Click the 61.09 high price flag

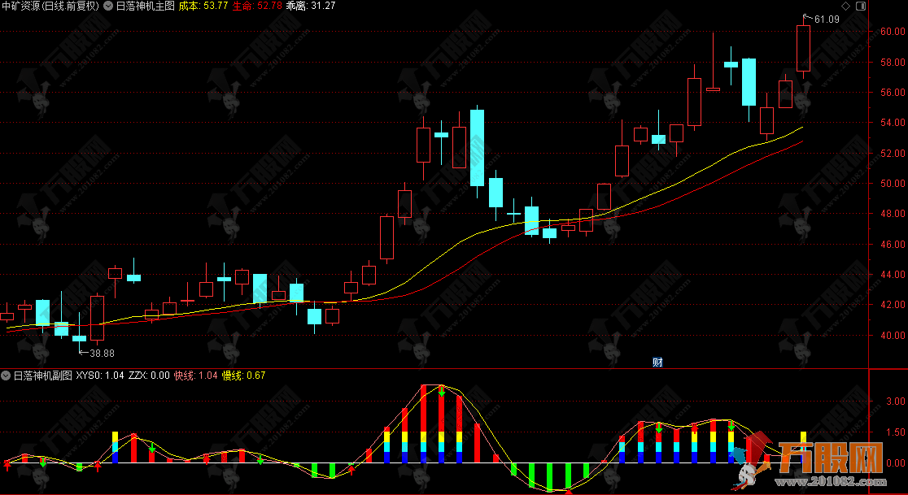click(x=824, y=19)
